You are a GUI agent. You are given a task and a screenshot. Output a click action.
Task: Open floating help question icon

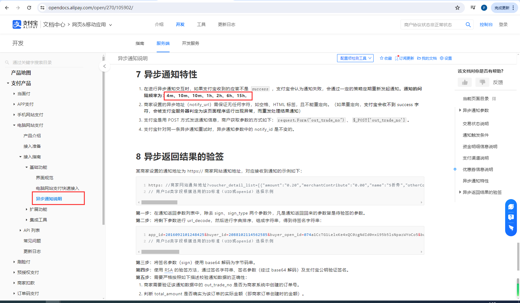click(511, 217)
